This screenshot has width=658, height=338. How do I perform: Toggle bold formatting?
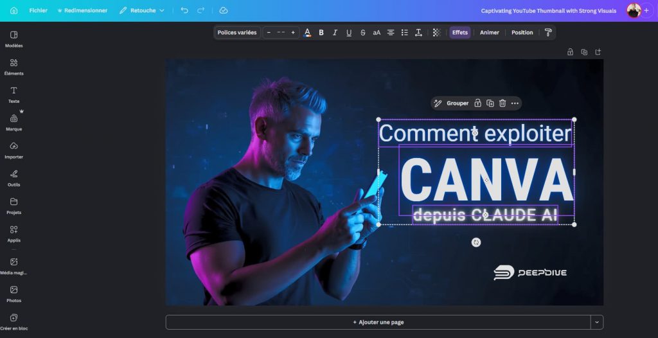tap(321, 33)
